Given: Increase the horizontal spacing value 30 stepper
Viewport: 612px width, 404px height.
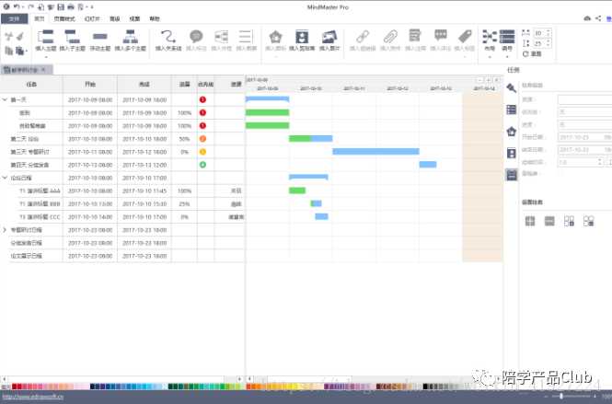Looking at the screenshot, I should (548, 31).
